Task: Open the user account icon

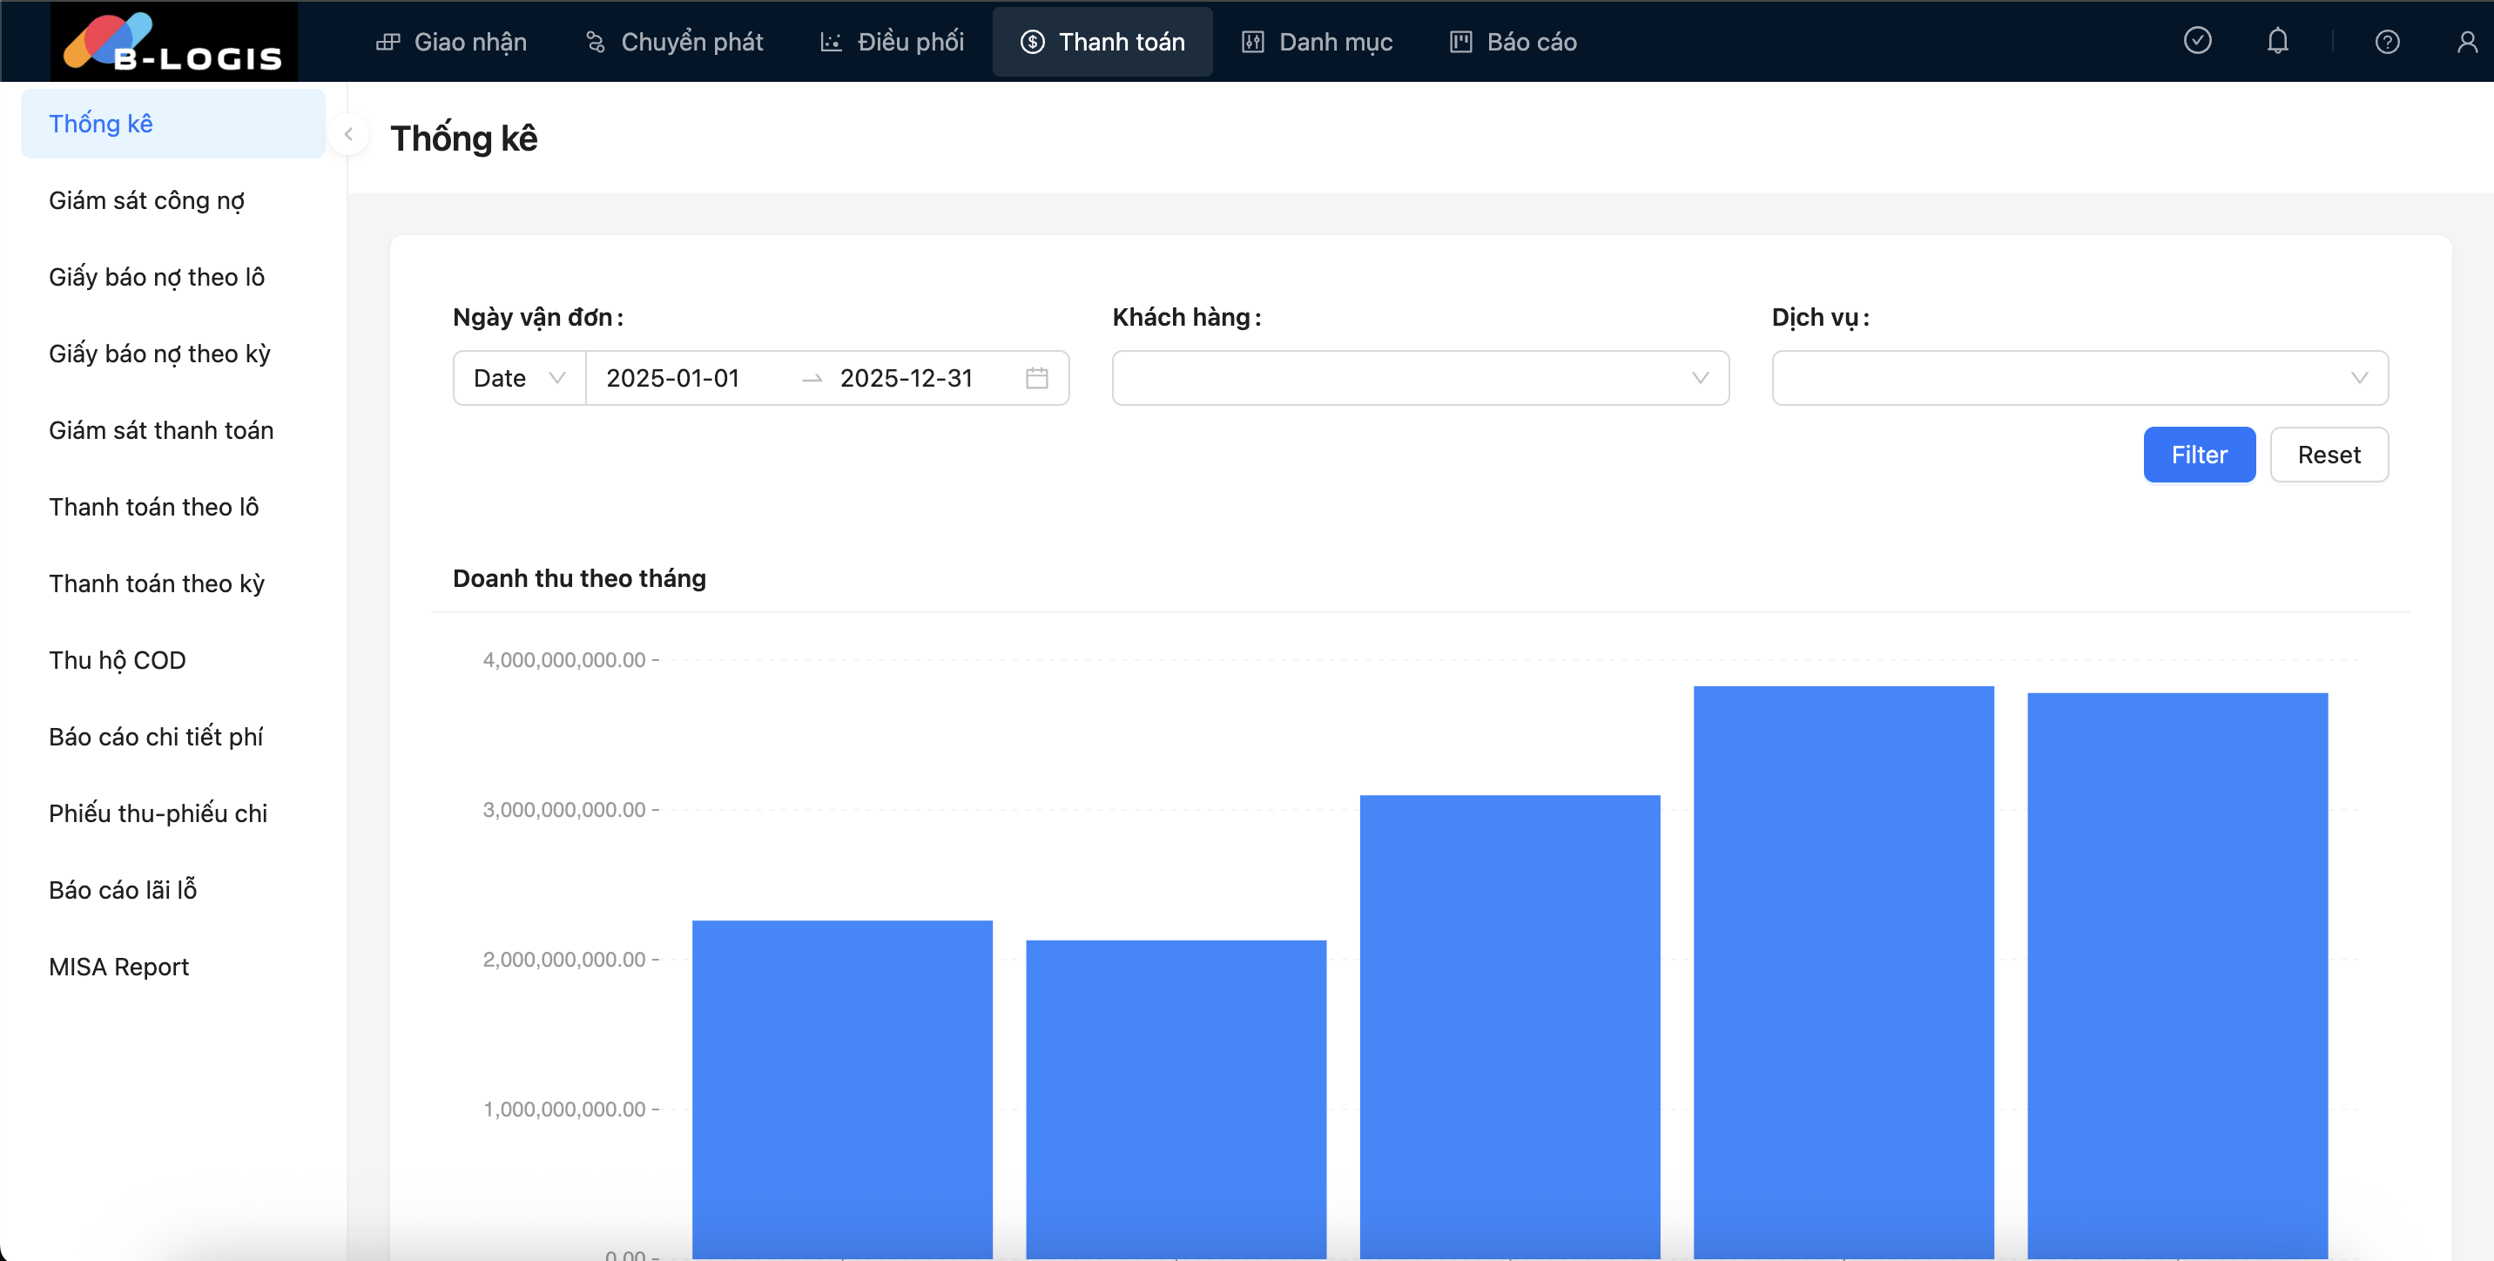Action: click(2467, 42)
